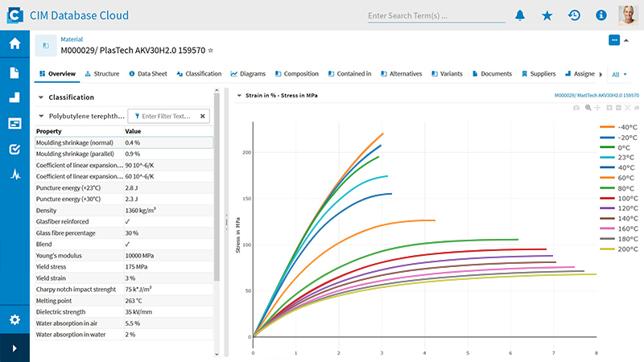Toggle favorite star beside material title
This screenshot has height=362, width=644.
[x=211, y=50]
